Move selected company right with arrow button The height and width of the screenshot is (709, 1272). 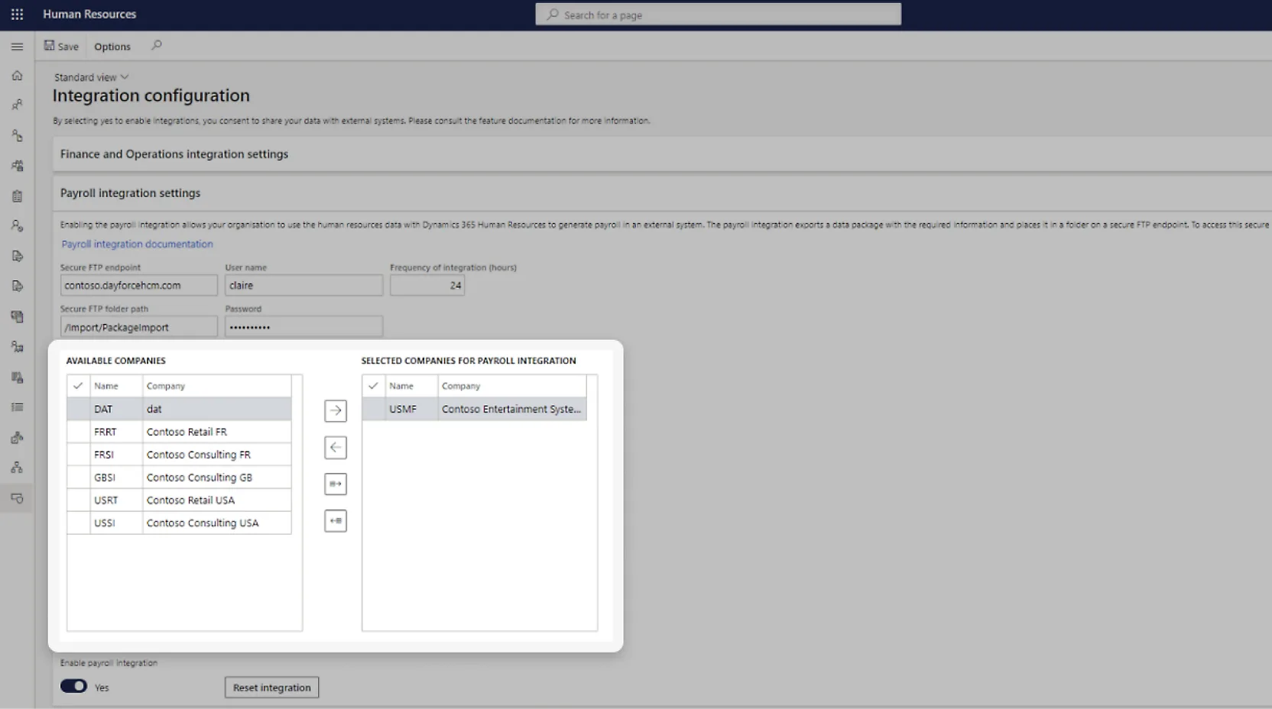pos(336,411)
